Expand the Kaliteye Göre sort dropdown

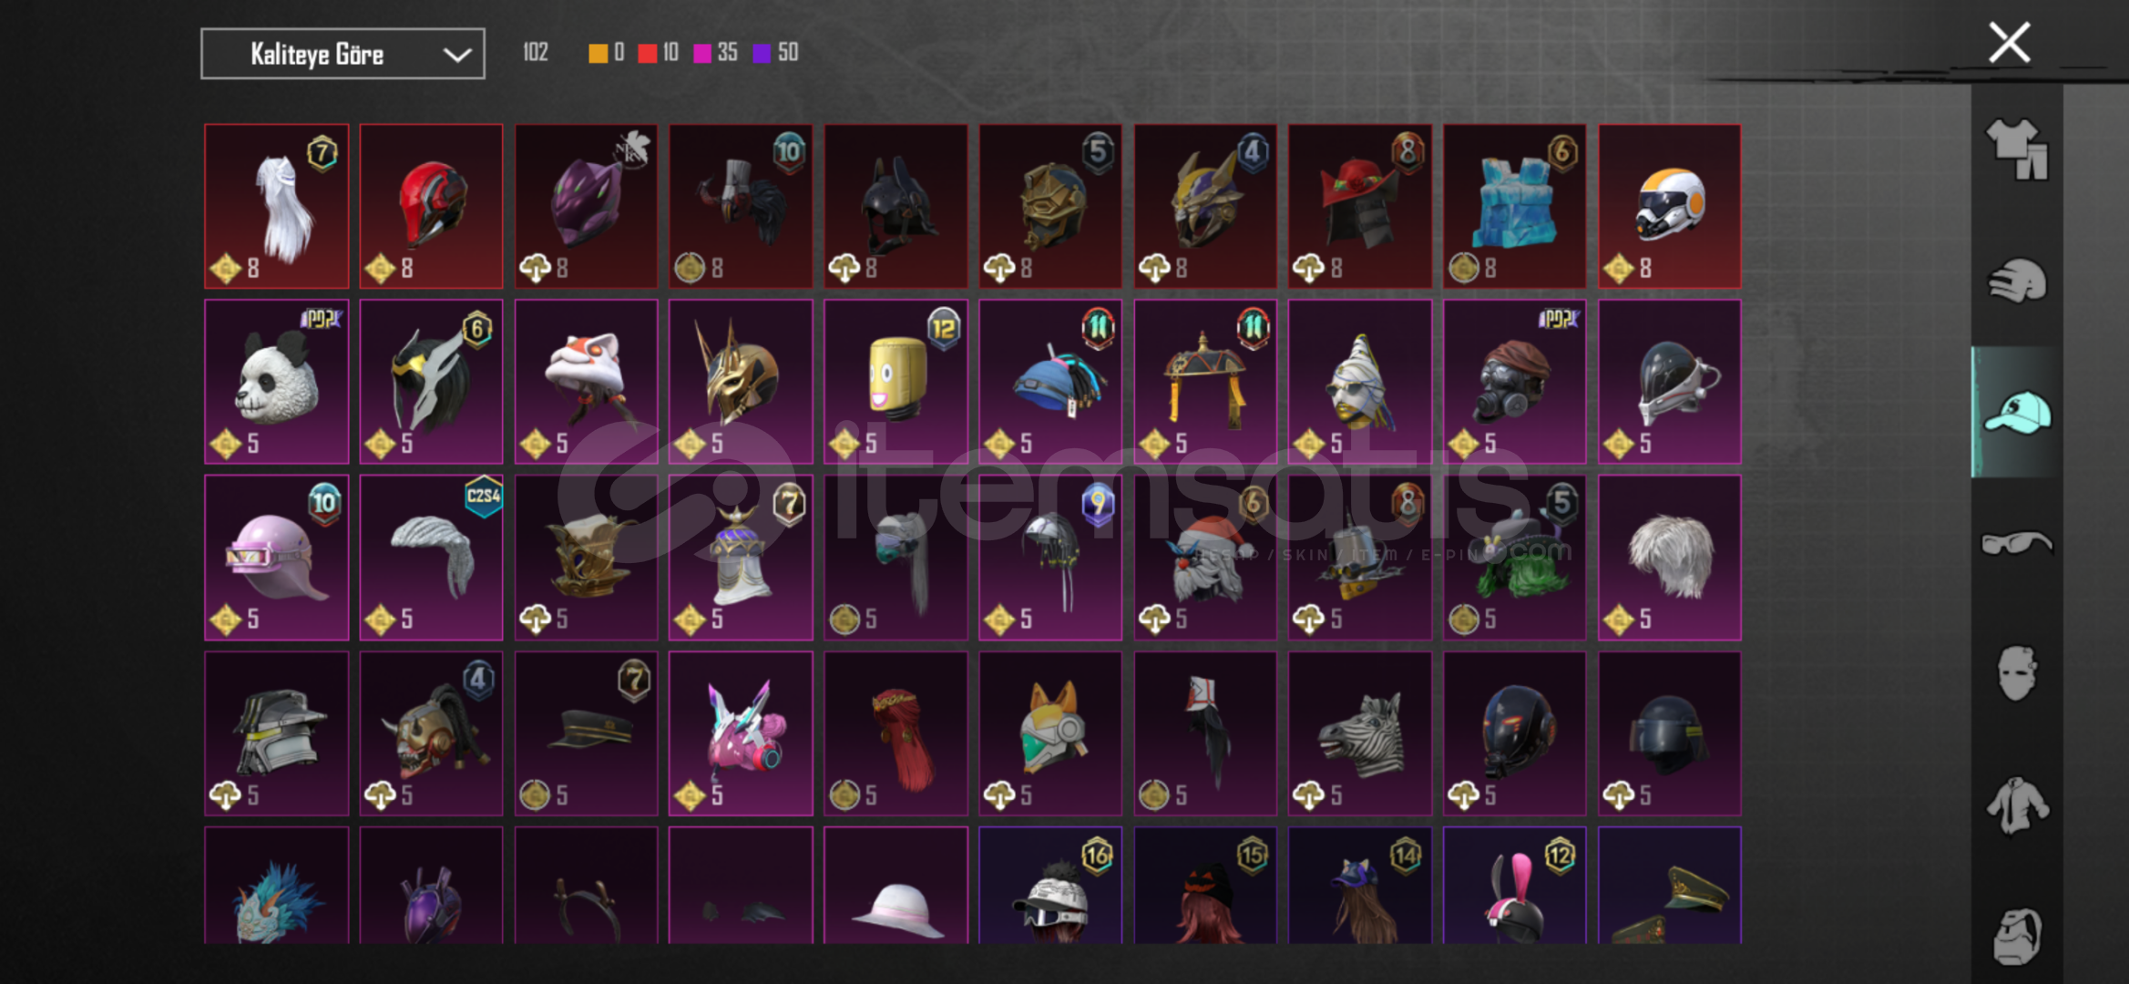343,54
